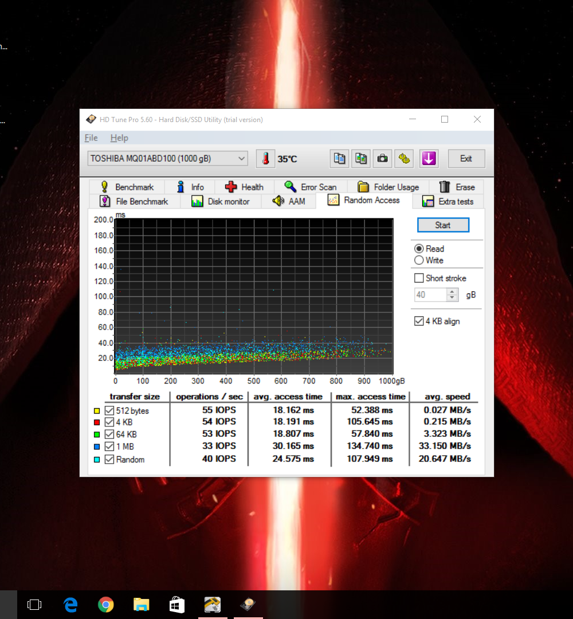The image size is (573, 619).
Task: Click the 35°C temperature reading
Action: click(x=287, y=159)
